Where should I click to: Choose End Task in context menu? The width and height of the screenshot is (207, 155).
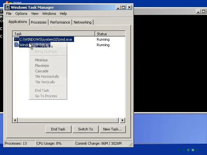click(x=48, y=90)
